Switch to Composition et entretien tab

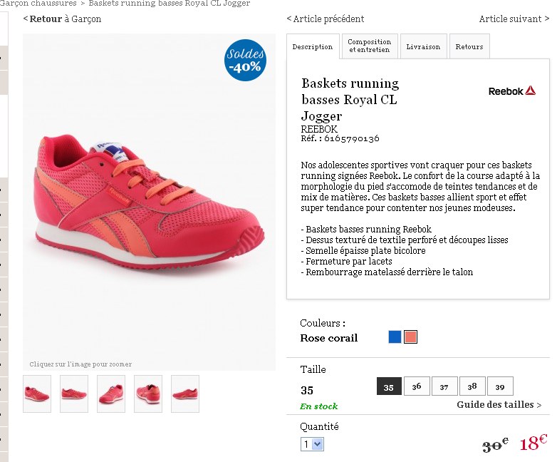point(370,46)
